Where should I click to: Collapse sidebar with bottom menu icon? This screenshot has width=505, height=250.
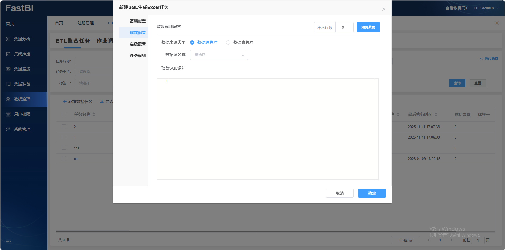pyautogui.click(x=8, y=241)
